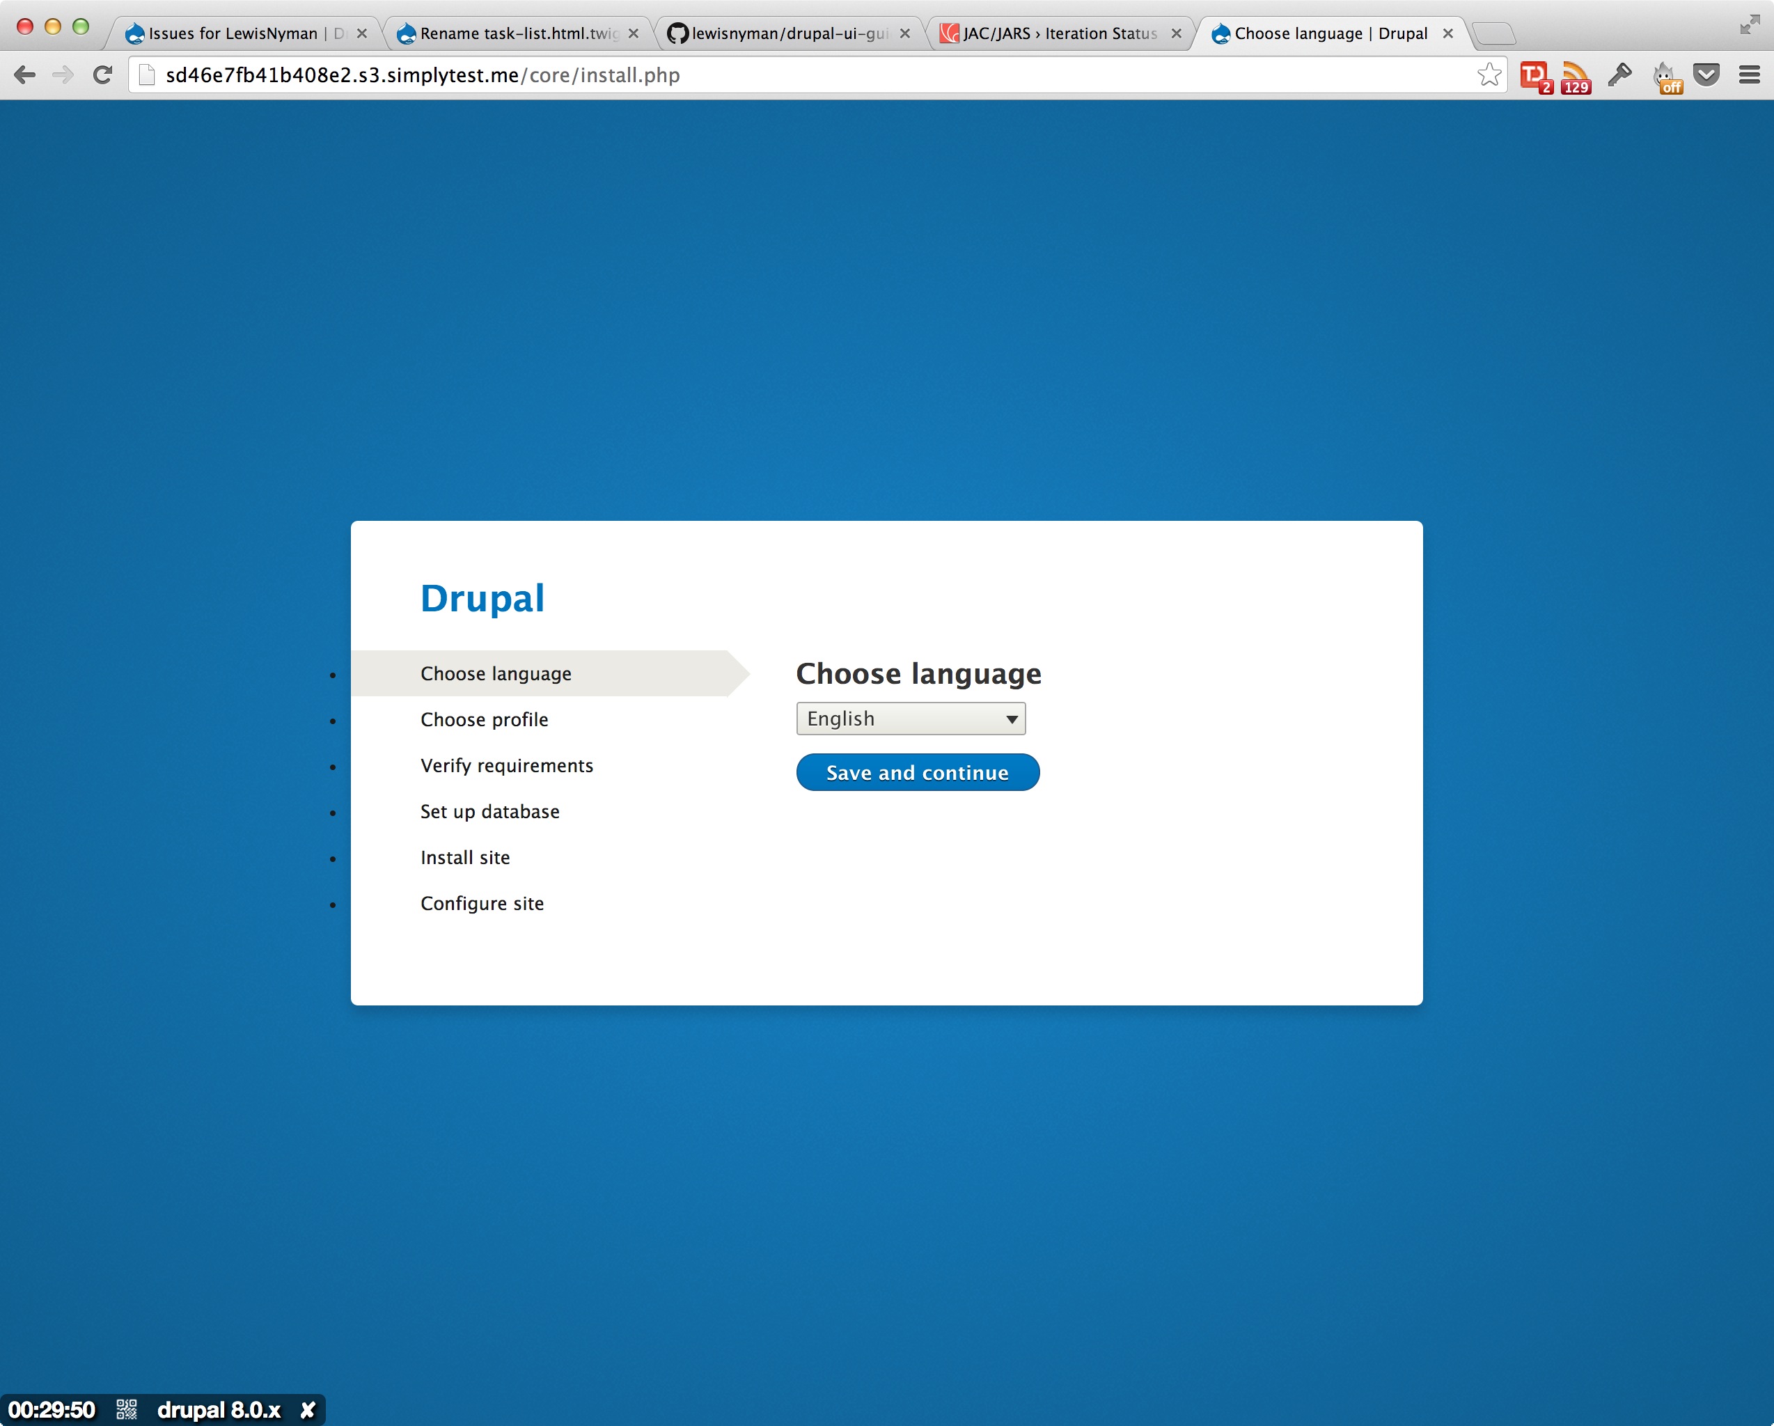Click the Drupal site name heading
Viewport: 1774px width, 1426px height.
pos(482,598)
